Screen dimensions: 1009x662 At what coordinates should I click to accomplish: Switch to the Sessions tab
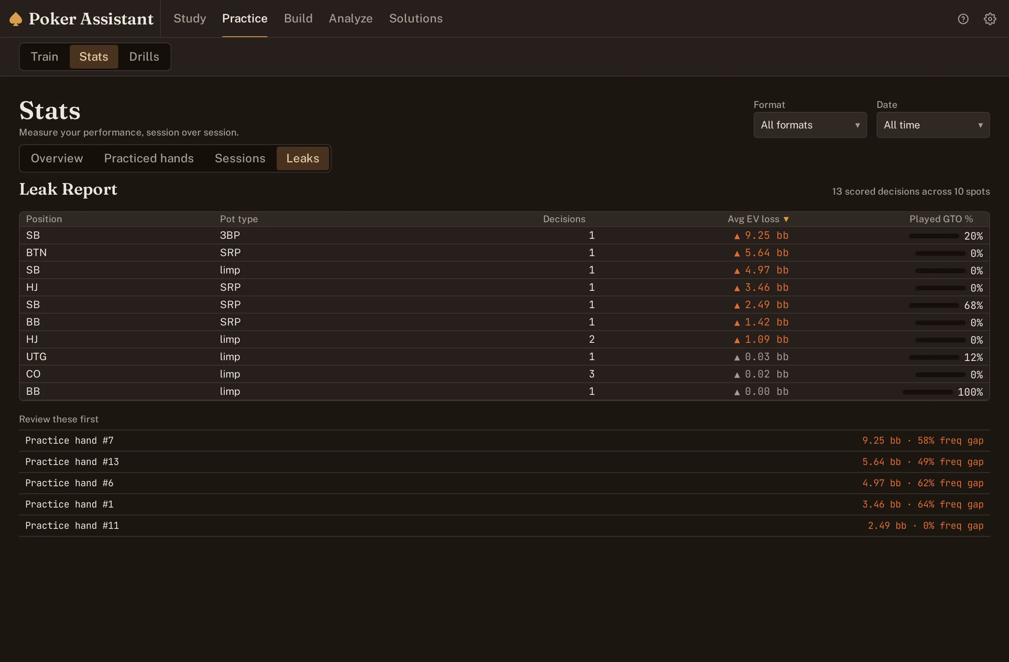[240, 158]
